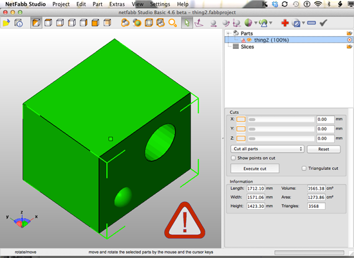Open the Help menu
354x258 pixels.
183,5
